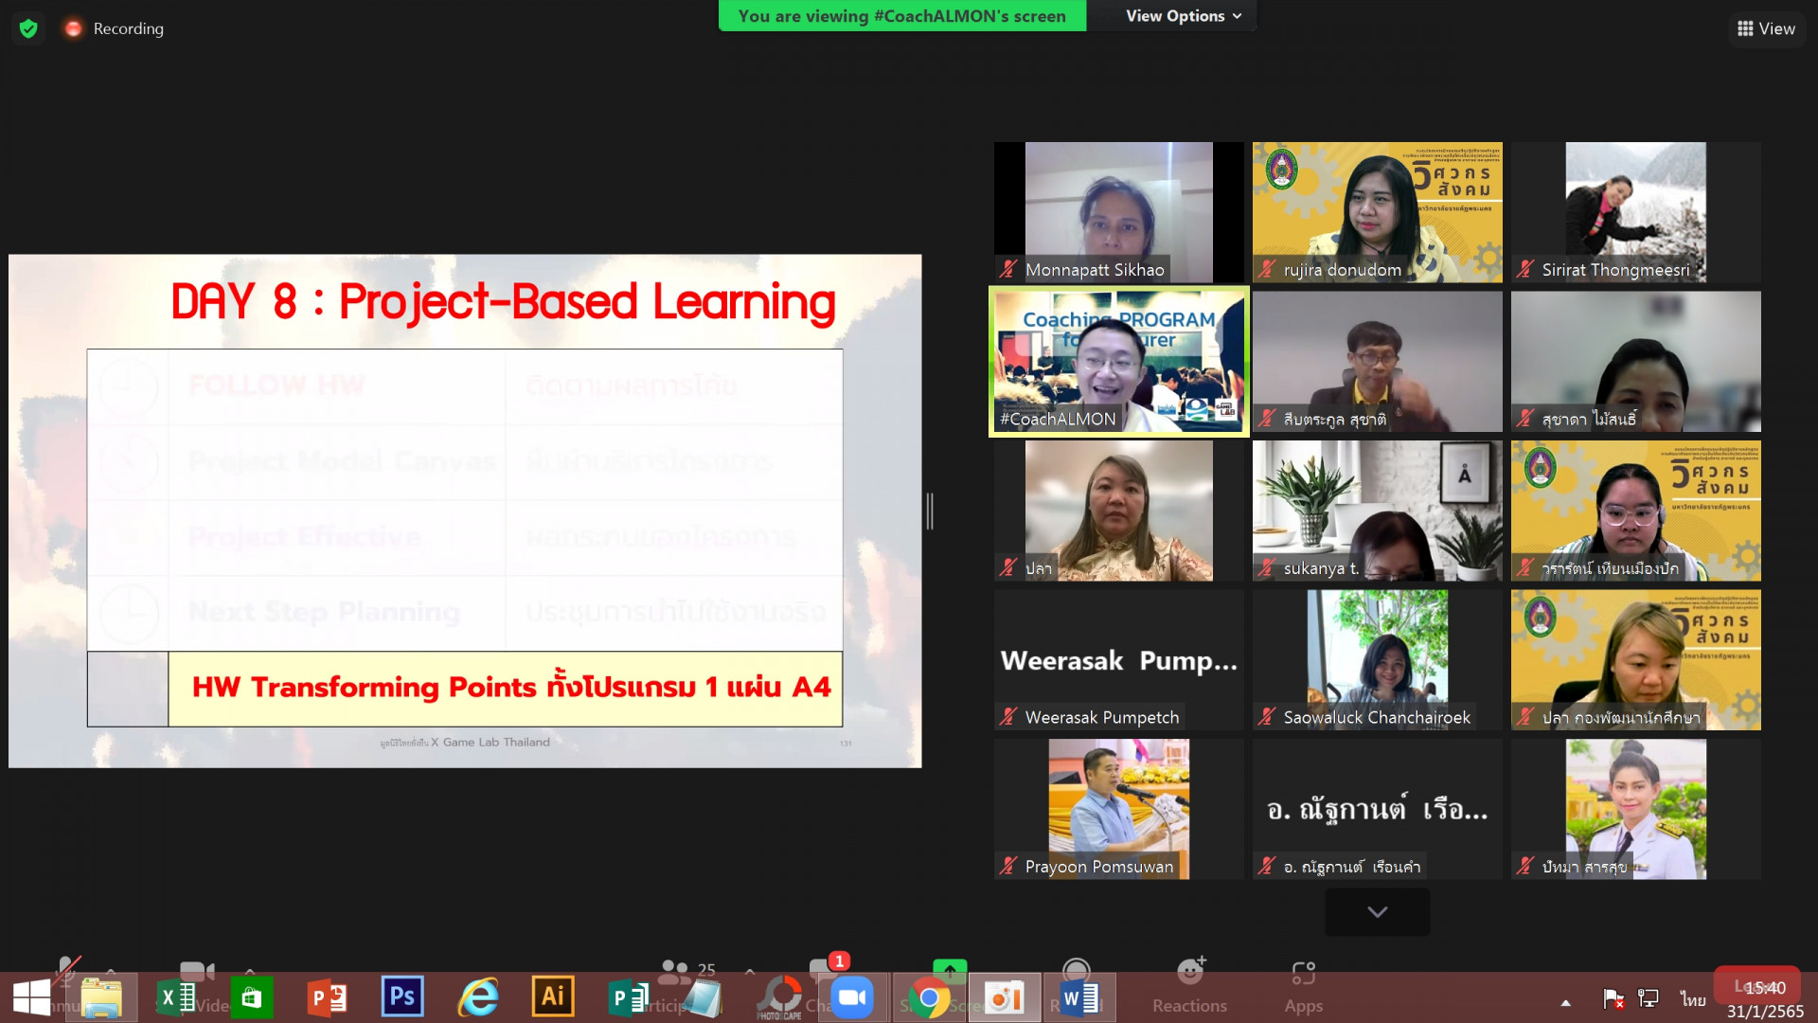
Task: Show next page of participant videos
Action: point(1377,911)
